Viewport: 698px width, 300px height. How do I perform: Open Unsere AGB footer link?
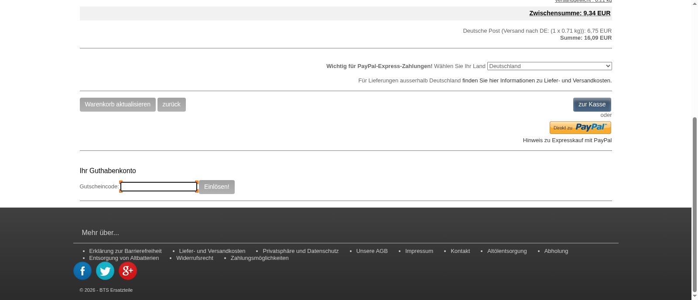(372, 251)
